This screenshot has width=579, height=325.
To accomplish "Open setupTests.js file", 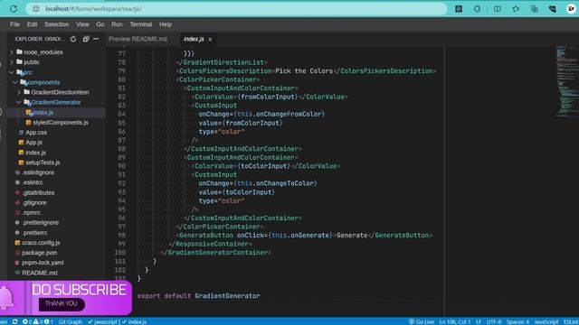I will tap(43, 162).
